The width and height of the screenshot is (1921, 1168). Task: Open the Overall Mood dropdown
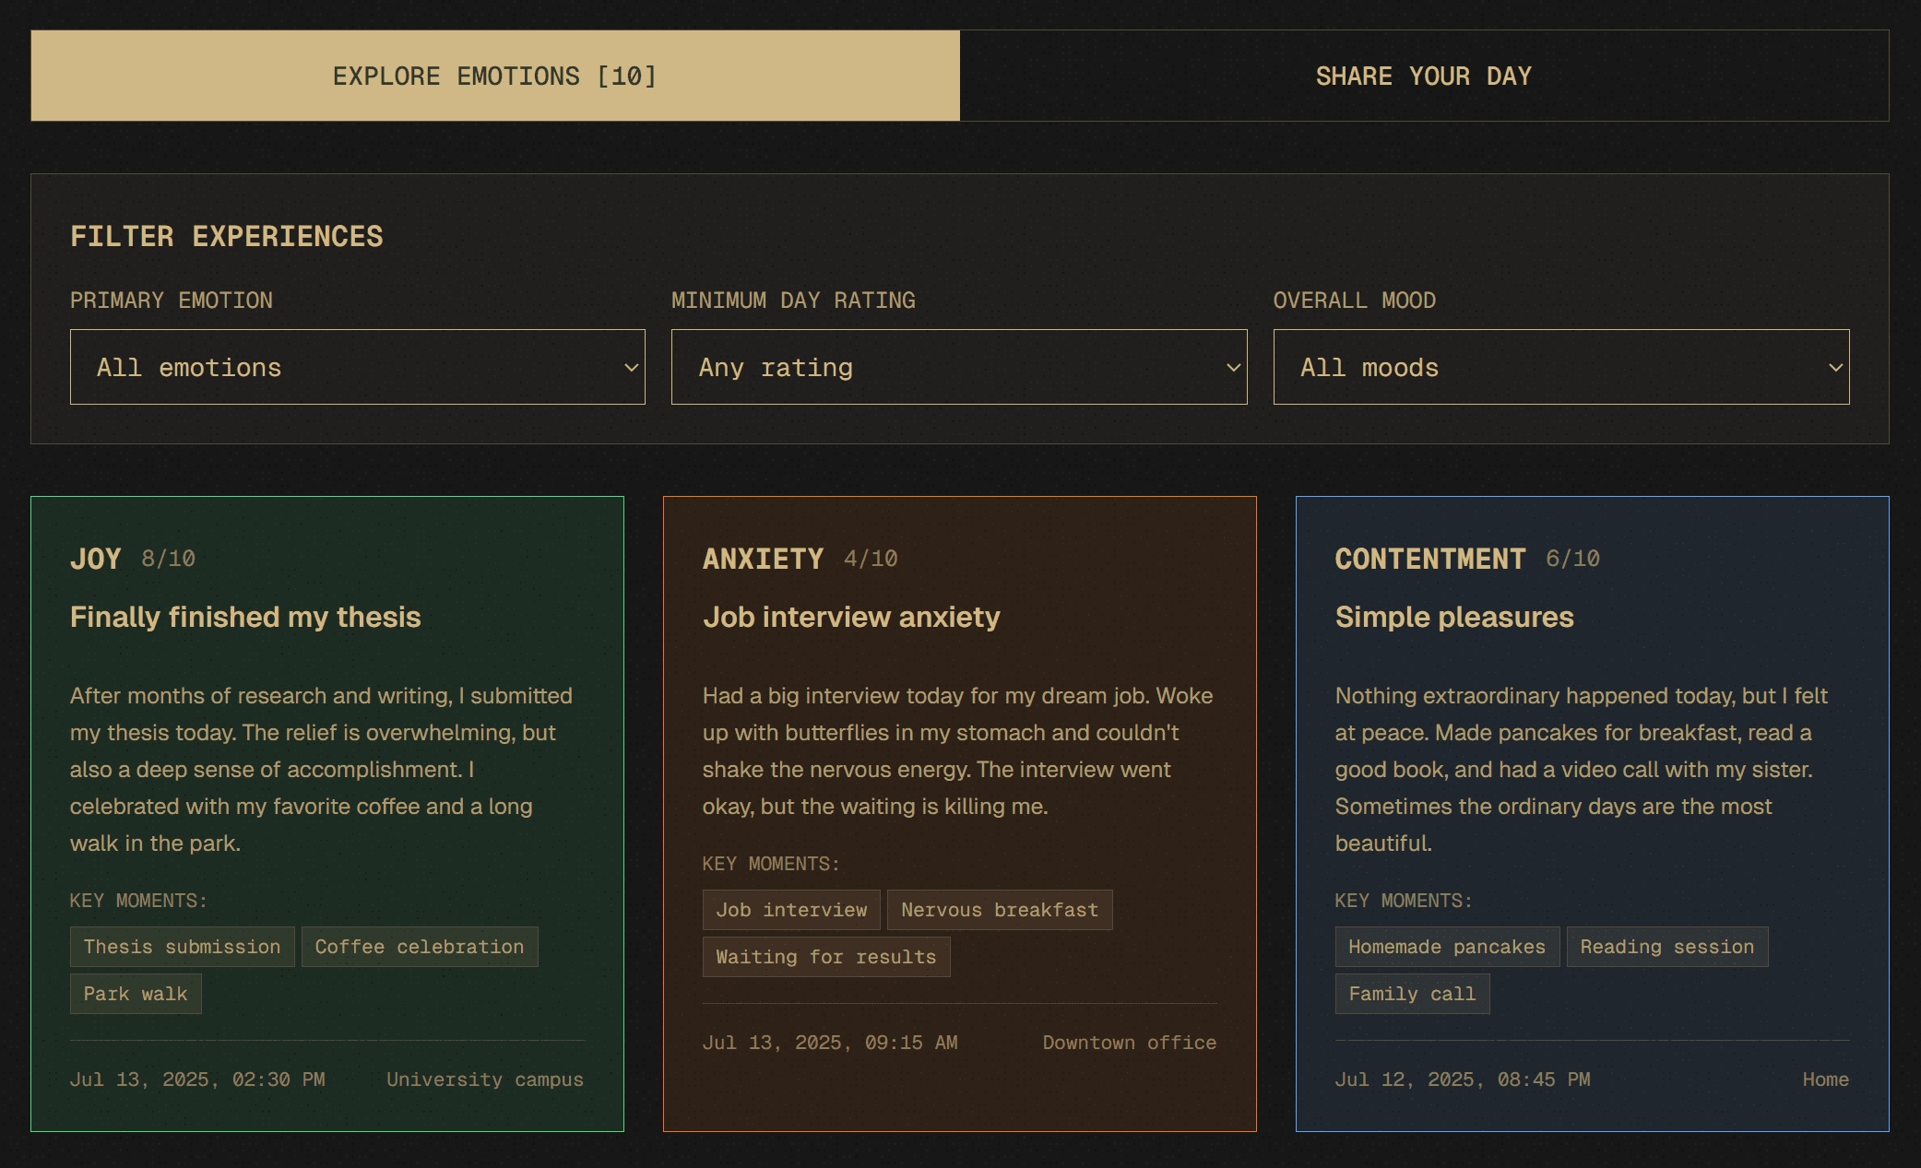pos(1561,367)
